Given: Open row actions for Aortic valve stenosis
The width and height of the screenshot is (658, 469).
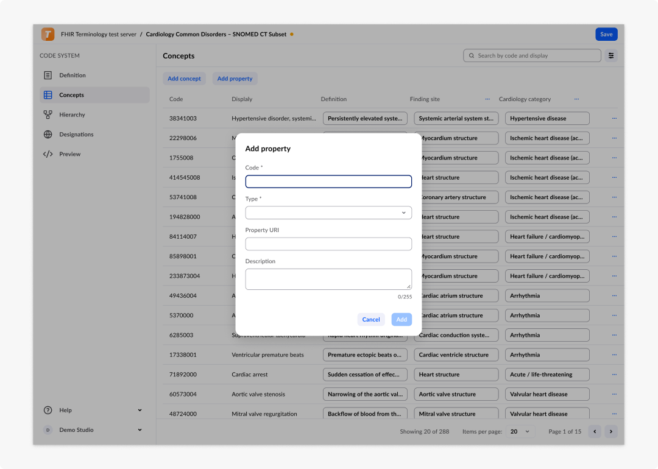Looking at the screenshot, I should (x=614, y=394).
